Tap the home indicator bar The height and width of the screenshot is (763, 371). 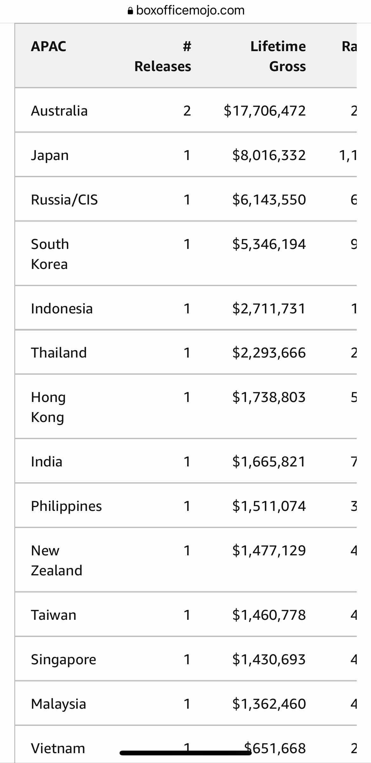[x=185, y=753]
